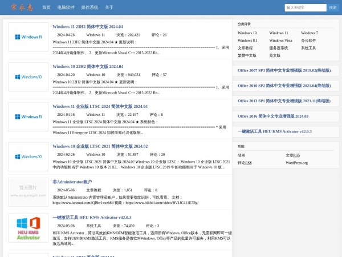Click 系统工具 tag under HEU KMS post
Screen dimensions: 342x257
pos(93,226)
